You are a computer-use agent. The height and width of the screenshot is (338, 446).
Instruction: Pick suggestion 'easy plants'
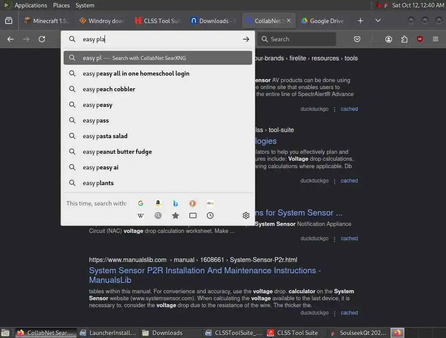[x=158, y=183]
